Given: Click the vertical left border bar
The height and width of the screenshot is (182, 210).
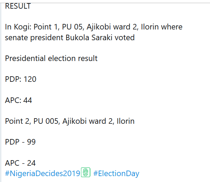Looking at the screenshot, I should 1,91.
